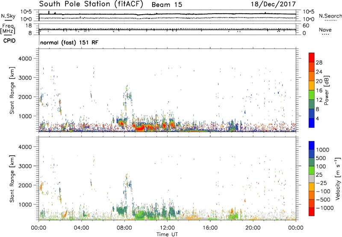Click the date '18/Dec/2017'
The height and width of the screenshot is (237, 342).
tap(273, 4)
